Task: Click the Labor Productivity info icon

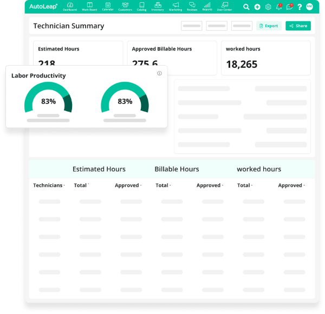Action: [159, 73]
